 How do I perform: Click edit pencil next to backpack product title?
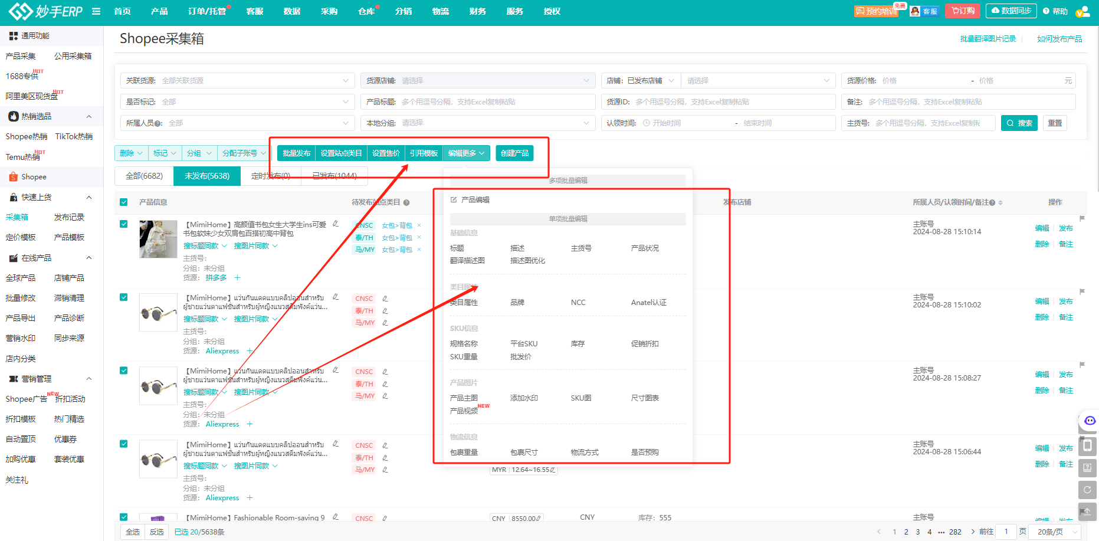tap(336, 224)
